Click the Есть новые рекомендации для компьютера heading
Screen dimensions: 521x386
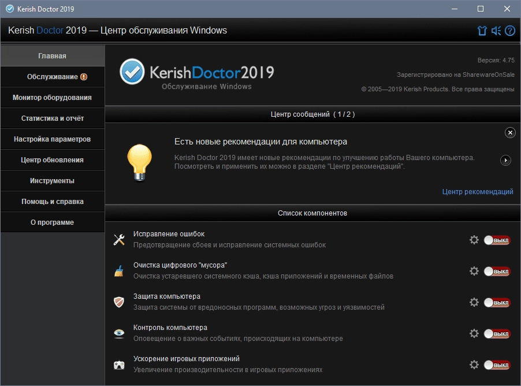pos(260,142)
